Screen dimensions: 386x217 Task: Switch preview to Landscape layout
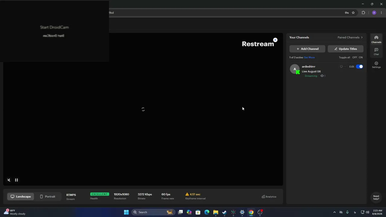(21, 197)
